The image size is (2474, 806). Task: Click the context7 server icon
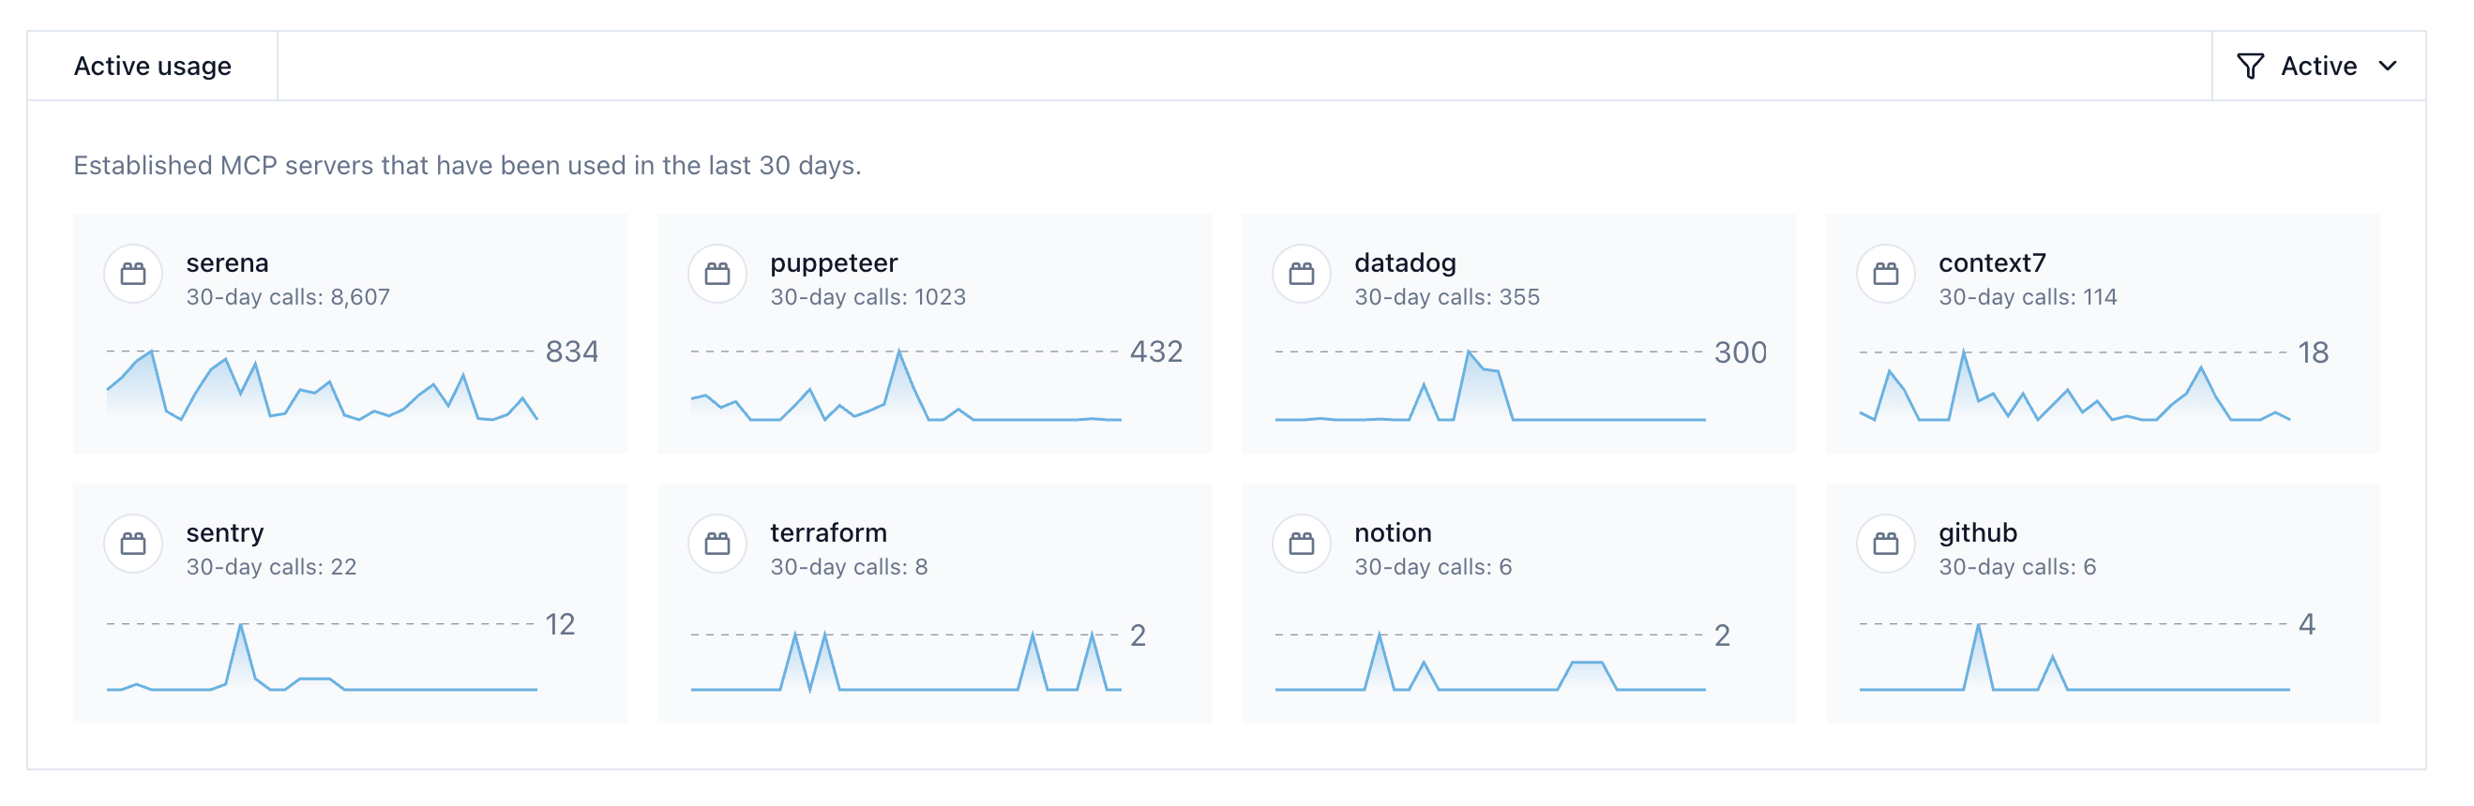pos(1884,275)
